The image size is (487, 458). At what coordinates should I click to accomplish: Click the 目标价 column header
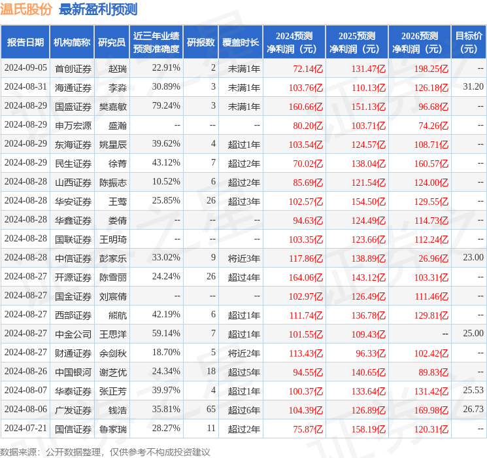[x=469, y=43]
